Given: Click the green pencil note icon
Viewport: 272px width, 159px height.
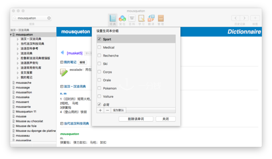Looking at the screenshot, I should pos(64,72).
